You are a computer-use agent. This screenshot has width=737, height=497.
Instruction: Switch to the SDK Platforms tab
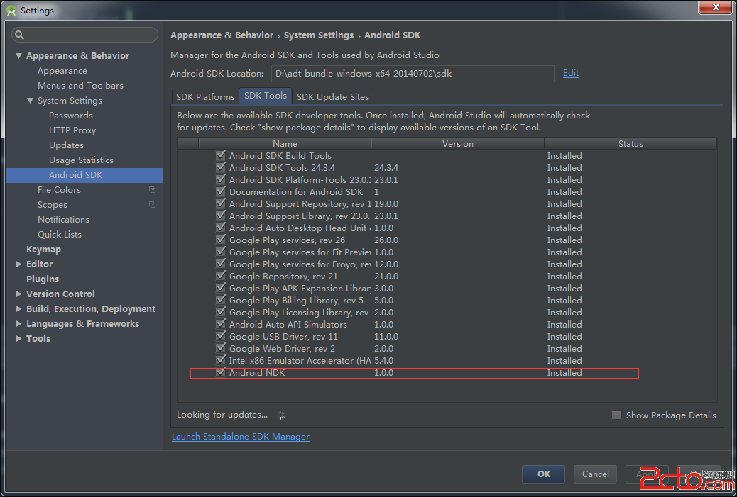click(205, 96)
